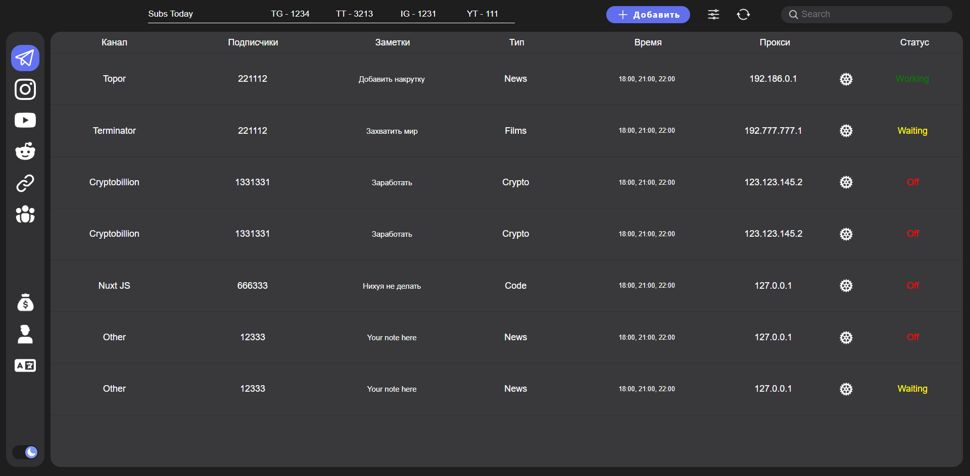Viewport: 970px width, 476px height.
Task: Open the group users sidebar icon
Action: tap(25, 215)
